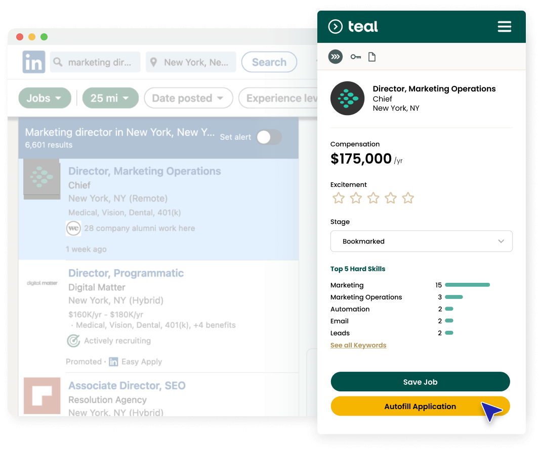Click the 'Leads' skill row label

340,333
